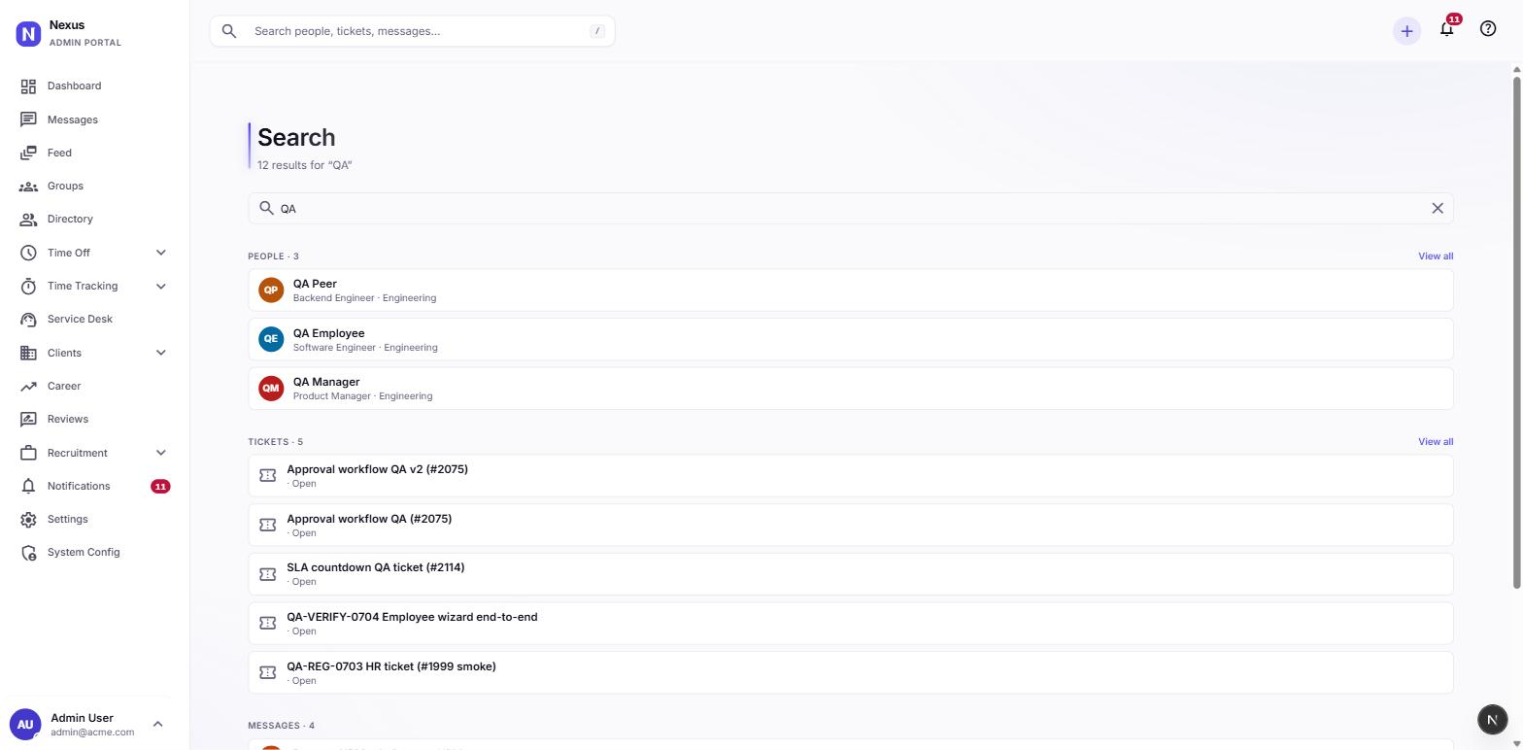Click the System Config shield icon
This screenshot has width=1523, height=750.
click(28, 552)
